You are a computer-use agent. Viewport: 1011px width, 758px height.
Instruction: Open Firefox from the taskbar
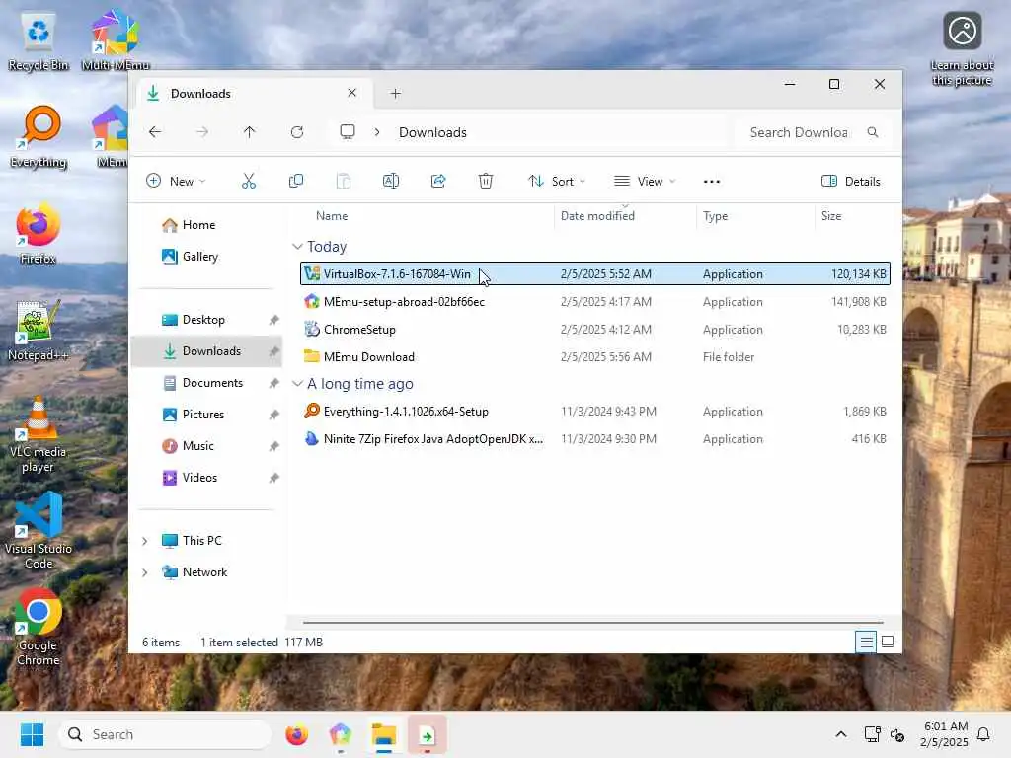(x=296, y=734)
